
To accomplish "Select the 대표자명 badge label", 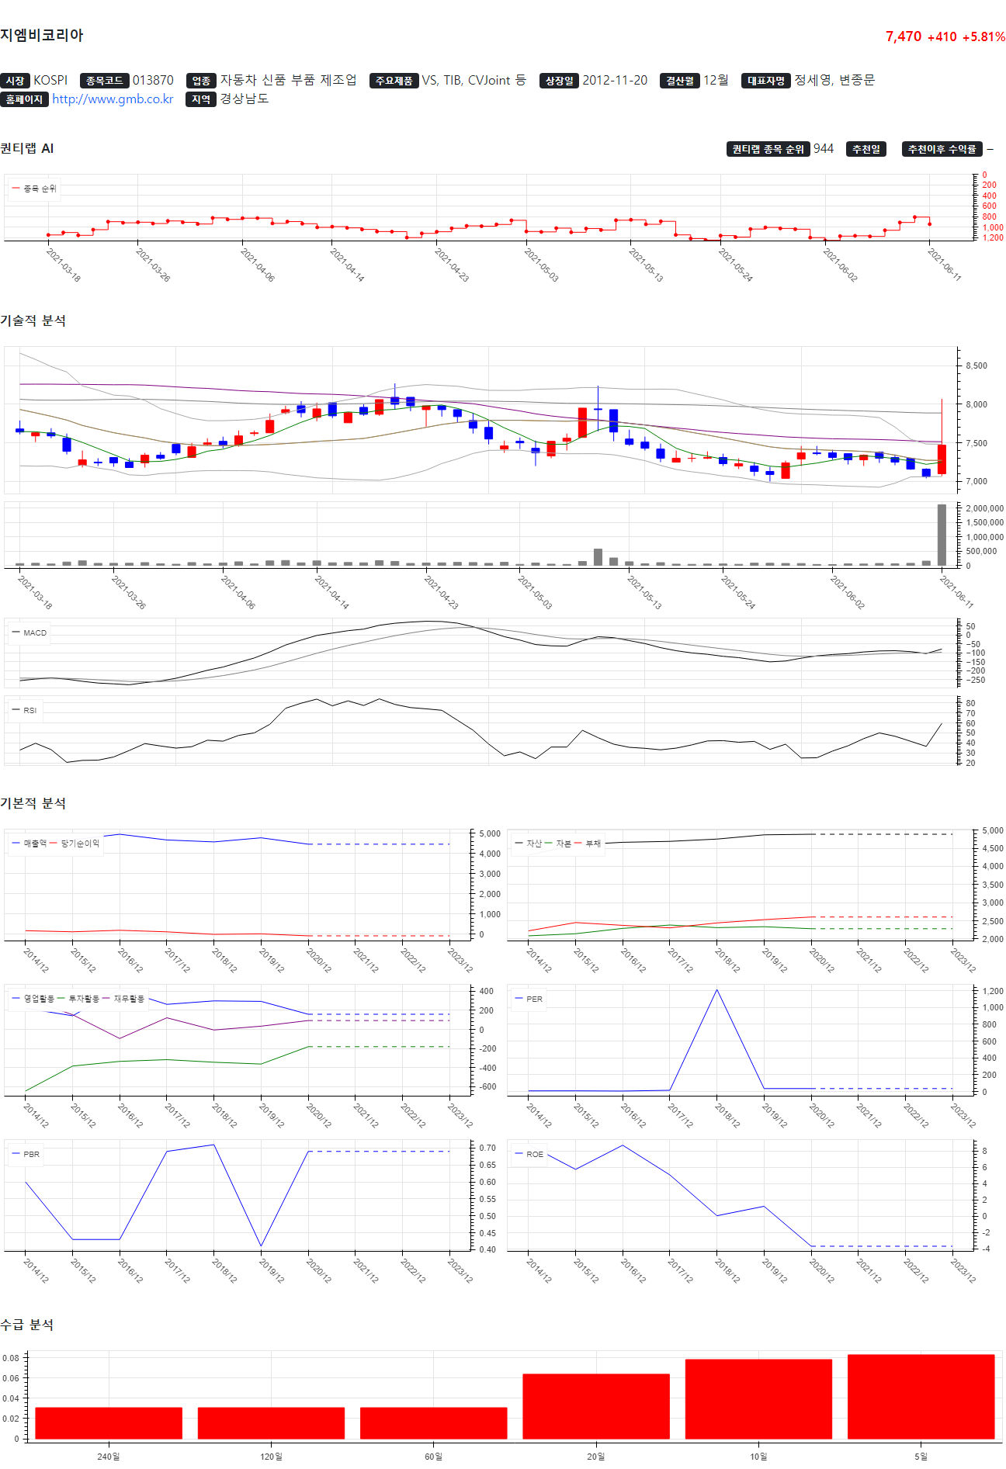I will 766,81.
